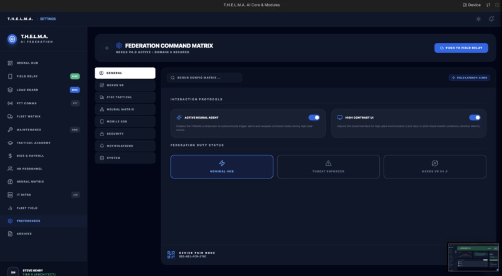Select Nexus VR V4.0 duty status
The image size is (502, 276).
435,167
